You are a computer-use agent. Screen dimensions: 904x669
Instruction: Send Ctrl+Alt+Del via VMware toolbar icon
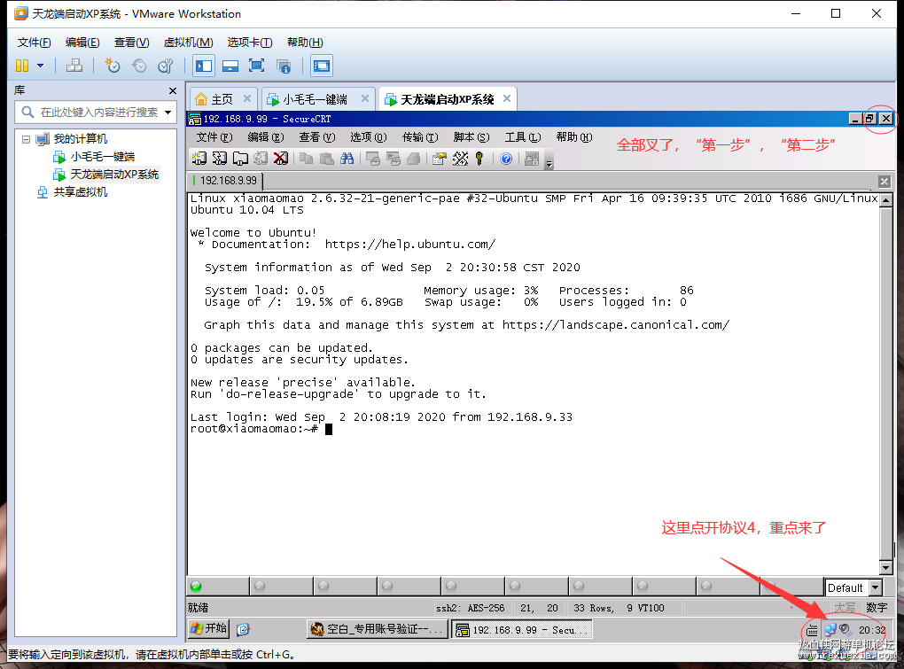pyautogui.click(x=74, y=66)
